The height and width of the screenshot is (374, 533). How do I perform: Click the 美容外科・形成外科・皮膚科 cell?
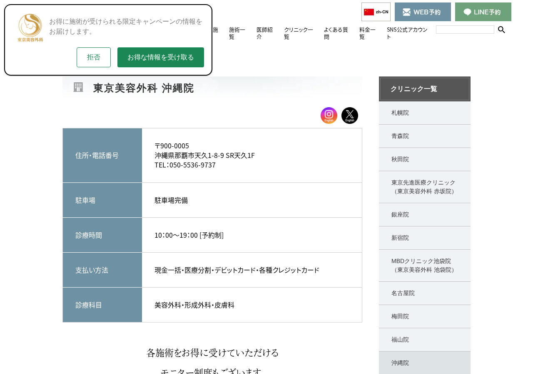252,305
